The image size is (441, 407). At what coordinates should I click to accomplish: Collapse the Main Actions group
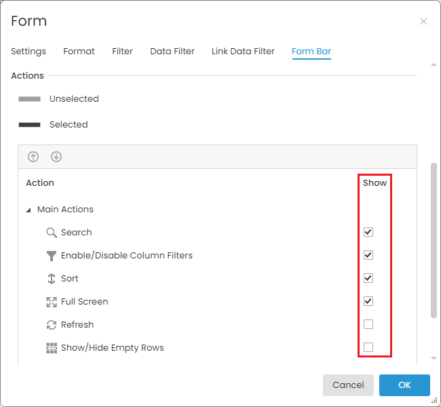tap(28, 210)
